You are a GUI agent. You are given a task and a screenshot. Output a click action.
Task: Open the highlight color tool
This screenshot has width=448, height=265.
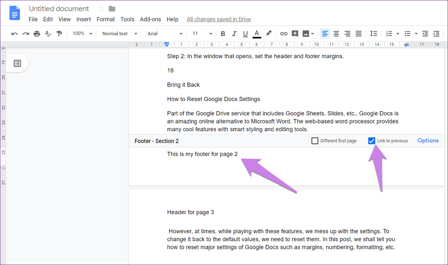click(268, 33)
